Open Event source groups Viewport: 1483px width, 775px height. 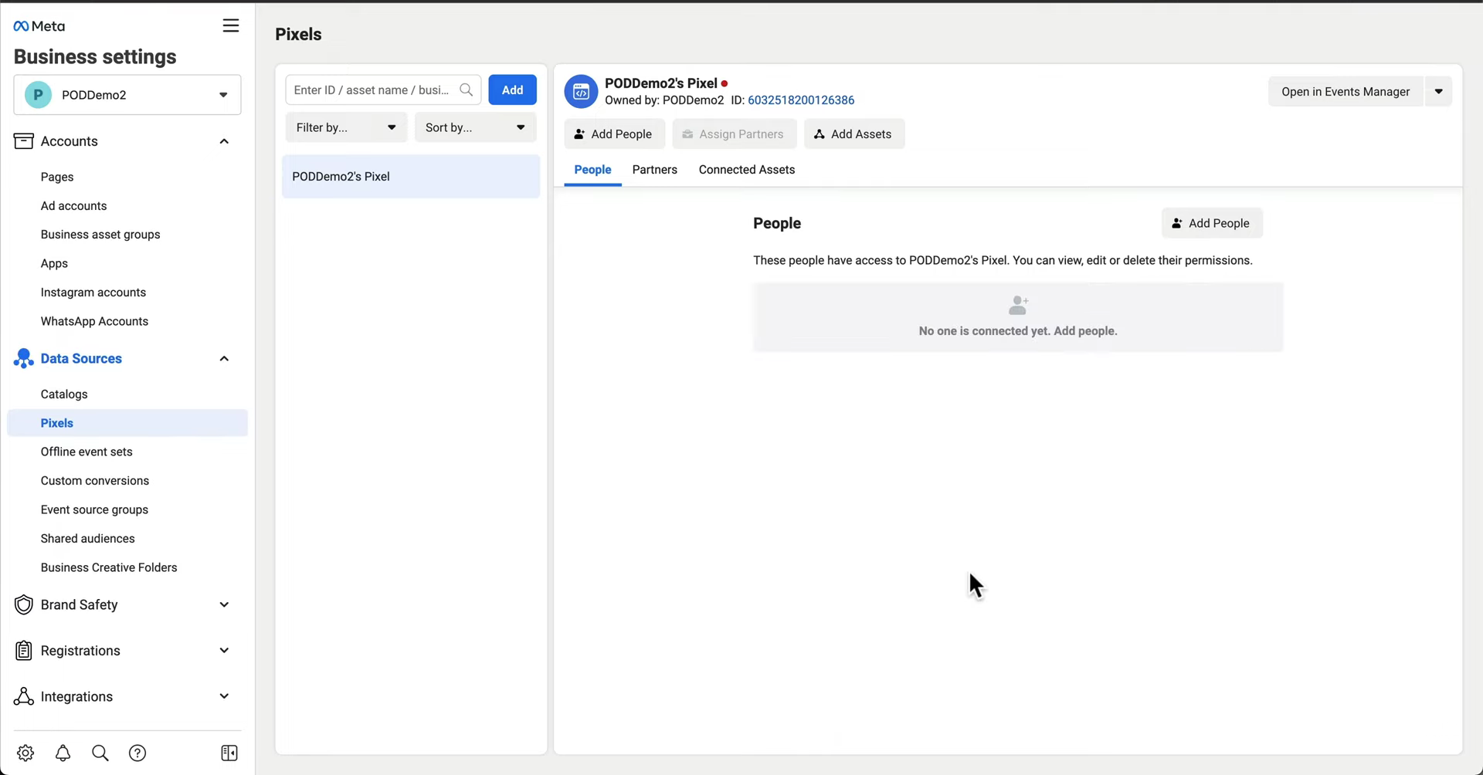pyautogui.click(x=94, y=509)
